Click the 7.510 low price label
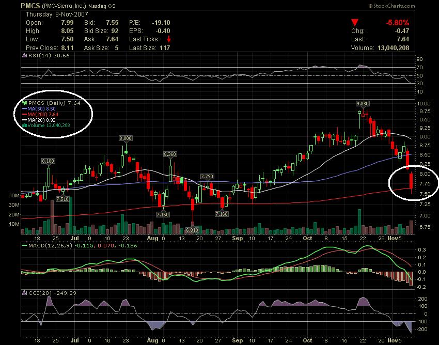 62,199
